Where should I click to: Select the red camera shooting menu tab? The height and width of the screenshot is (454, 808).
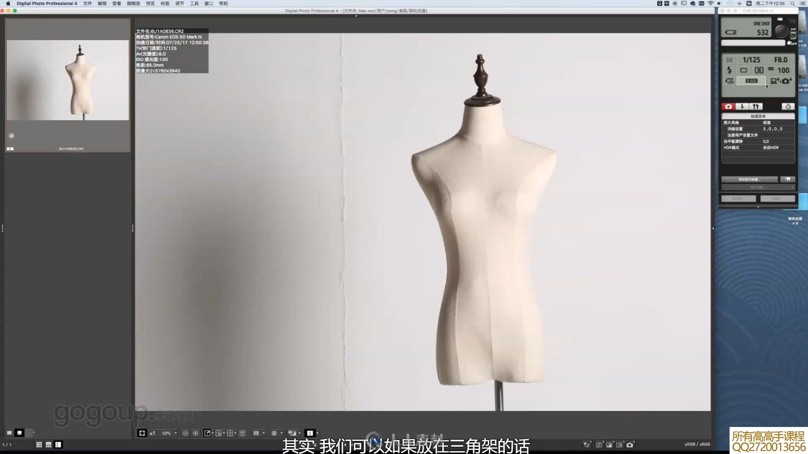728,106
